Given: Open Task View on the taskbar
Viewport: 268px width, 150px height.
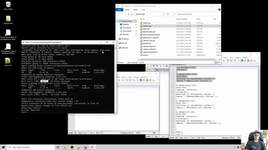Looking at the screenshot, I should click(58, 147).
